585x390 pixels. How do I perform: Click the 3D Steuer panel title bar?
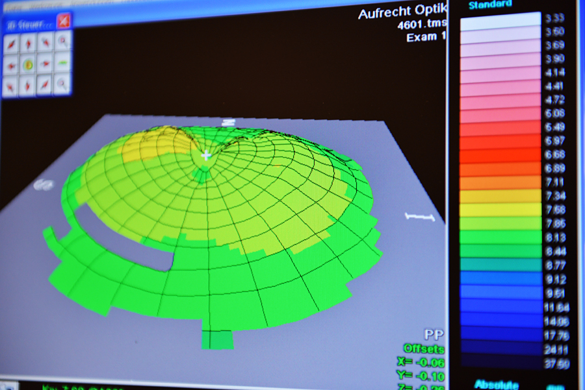[29, 23]
